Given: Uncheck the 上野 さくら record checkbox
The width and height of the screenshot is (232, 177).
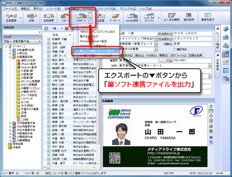Looking at the screenshot, I should tap(48, 56).
